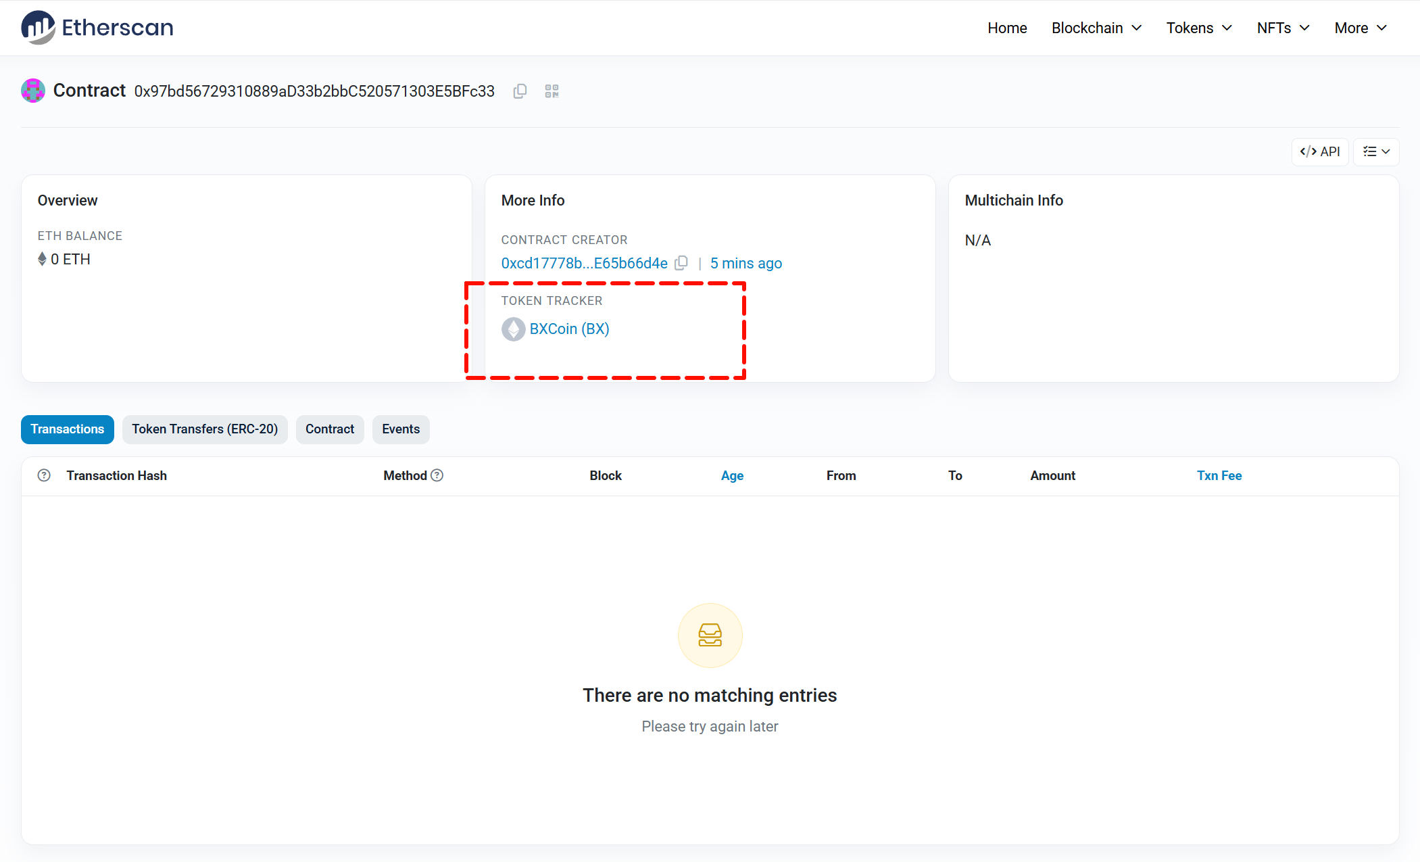Open the More dropdown menu

[x=1360, y=28]
